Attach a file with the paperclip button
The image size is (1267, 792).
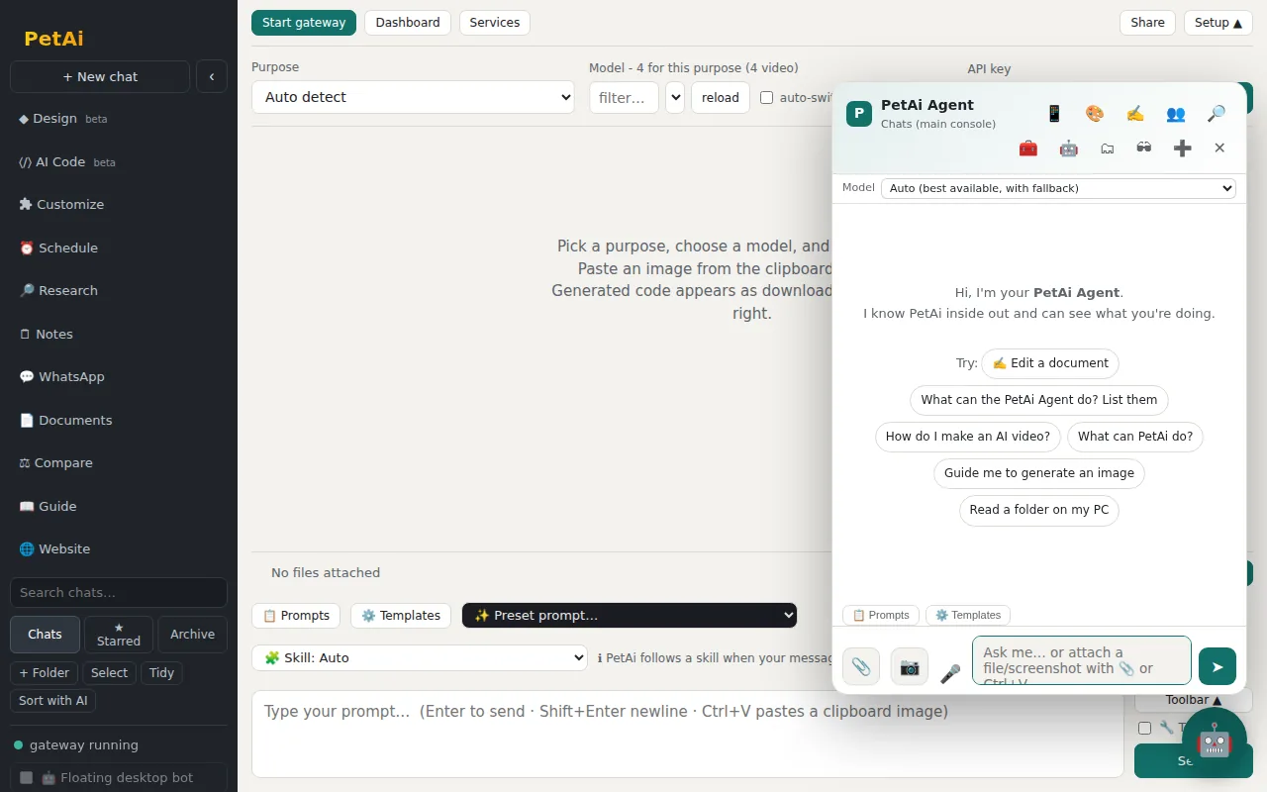pos(861,666)
